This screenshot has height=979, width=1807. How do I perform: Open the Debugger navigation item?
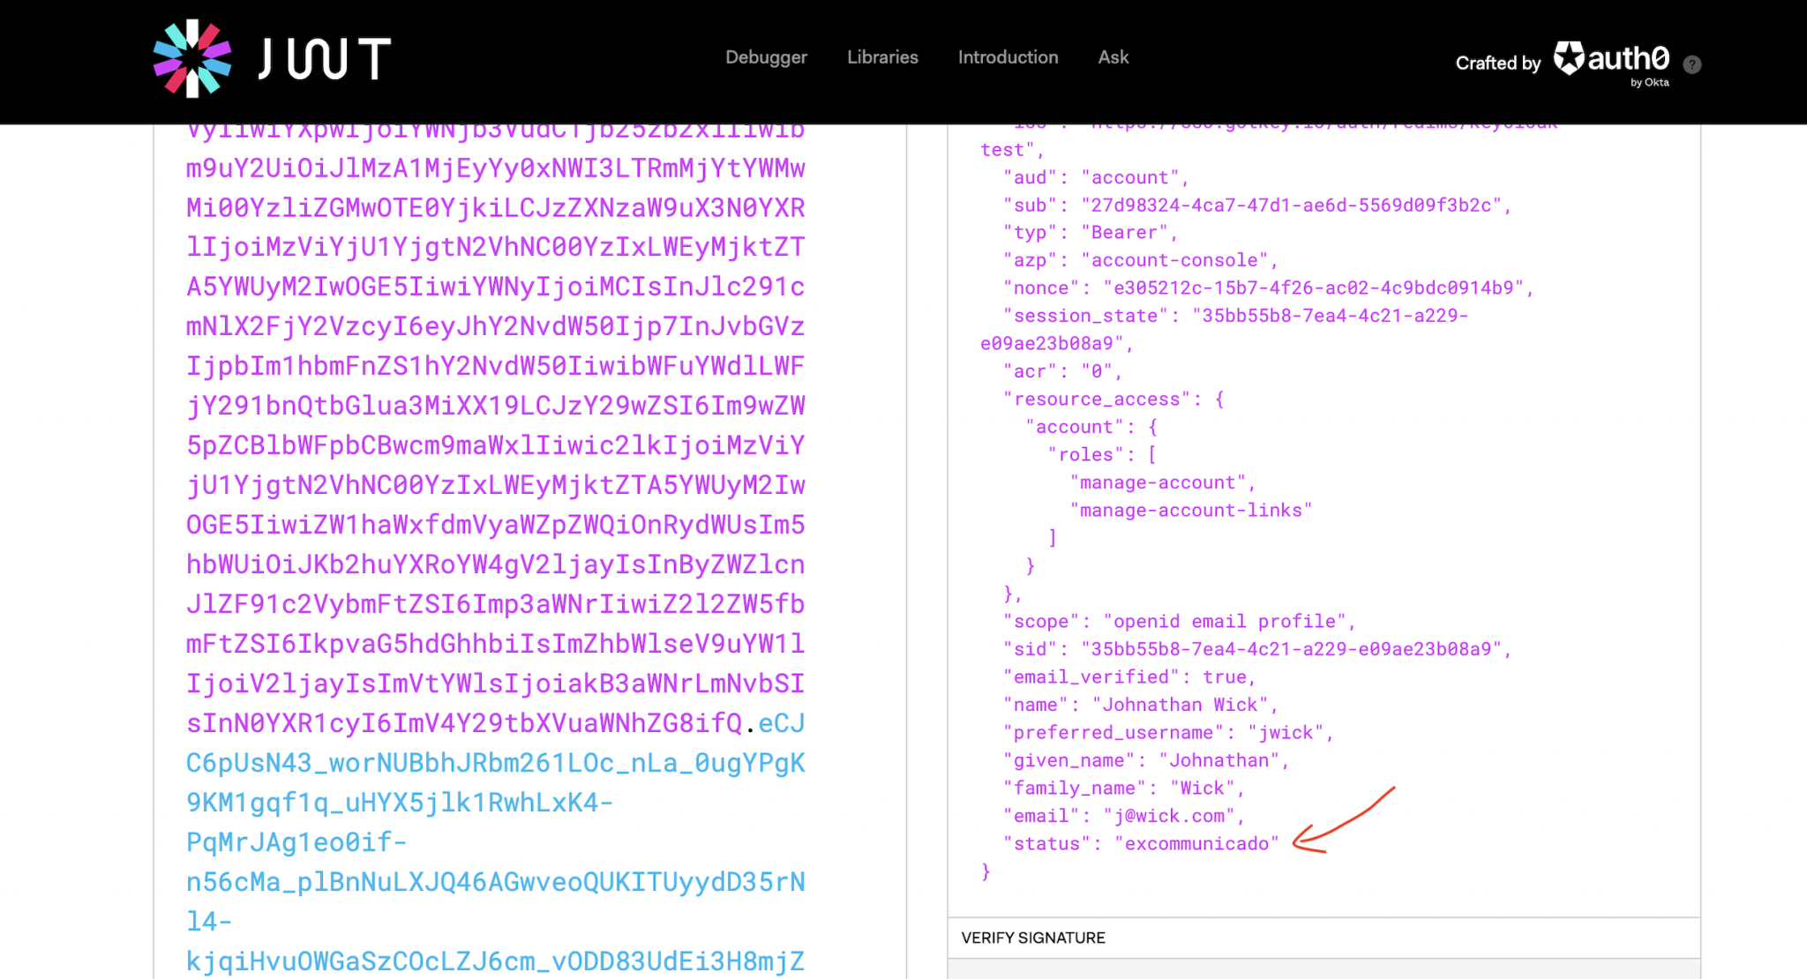[x=766, y=57]
